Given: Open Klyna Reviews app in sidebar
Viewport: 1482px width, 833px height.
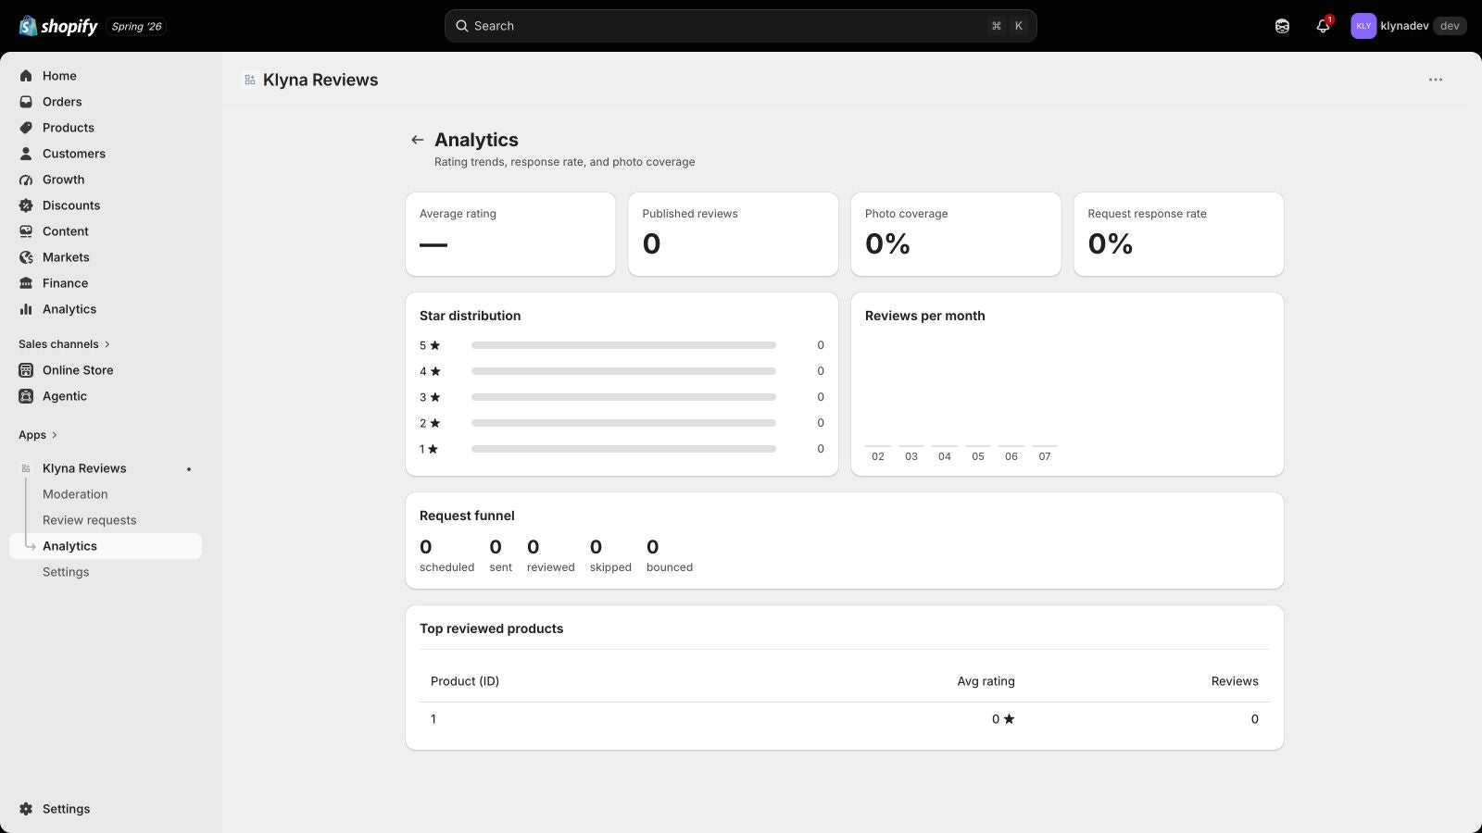Looking at the screenshot, I should coord(106,468).
